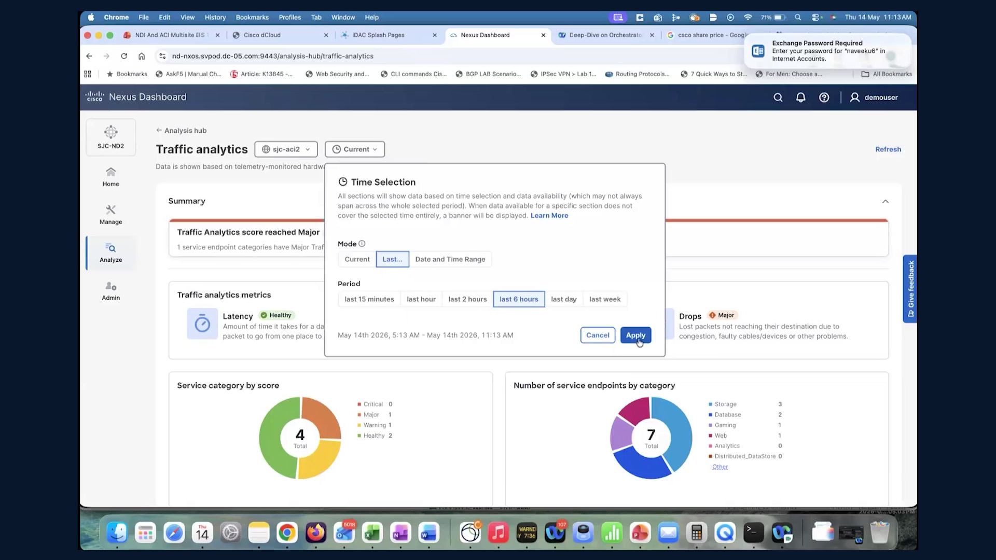
Task: Select the Current mode option
Action: click(357, 259)
